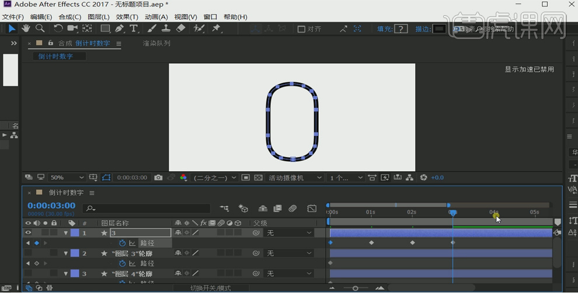
Task: Click the stroke 描边 color swatch
Action: [439, 29]
